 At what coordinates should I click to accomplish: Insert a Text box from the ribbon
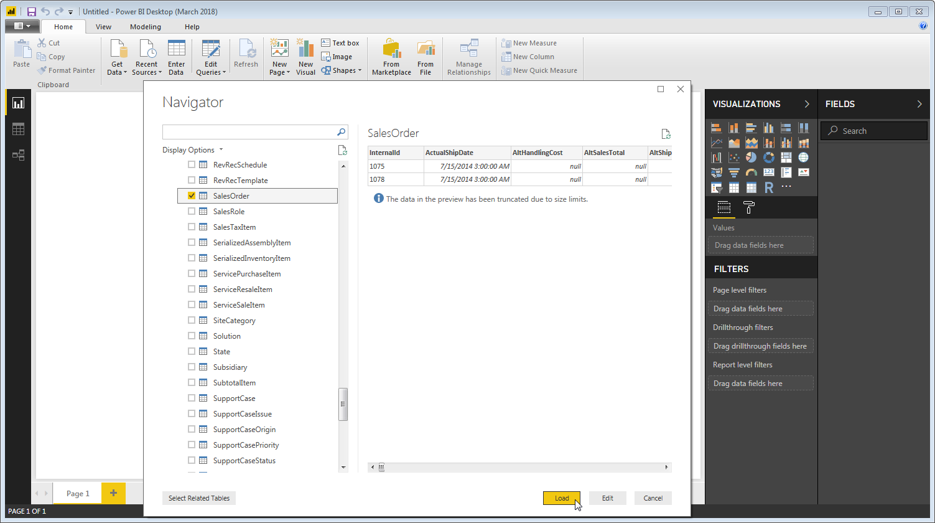pos(341,42)
